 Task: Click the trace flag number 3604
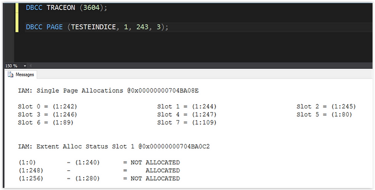pyautogui.click(x=91, y=8)
